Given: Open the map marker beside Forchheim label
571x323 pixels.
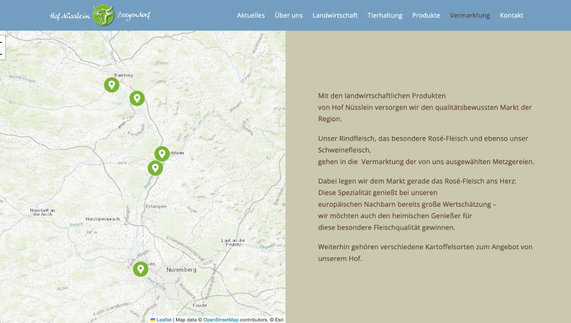Looking at the screenshot, I should point(162,154).
